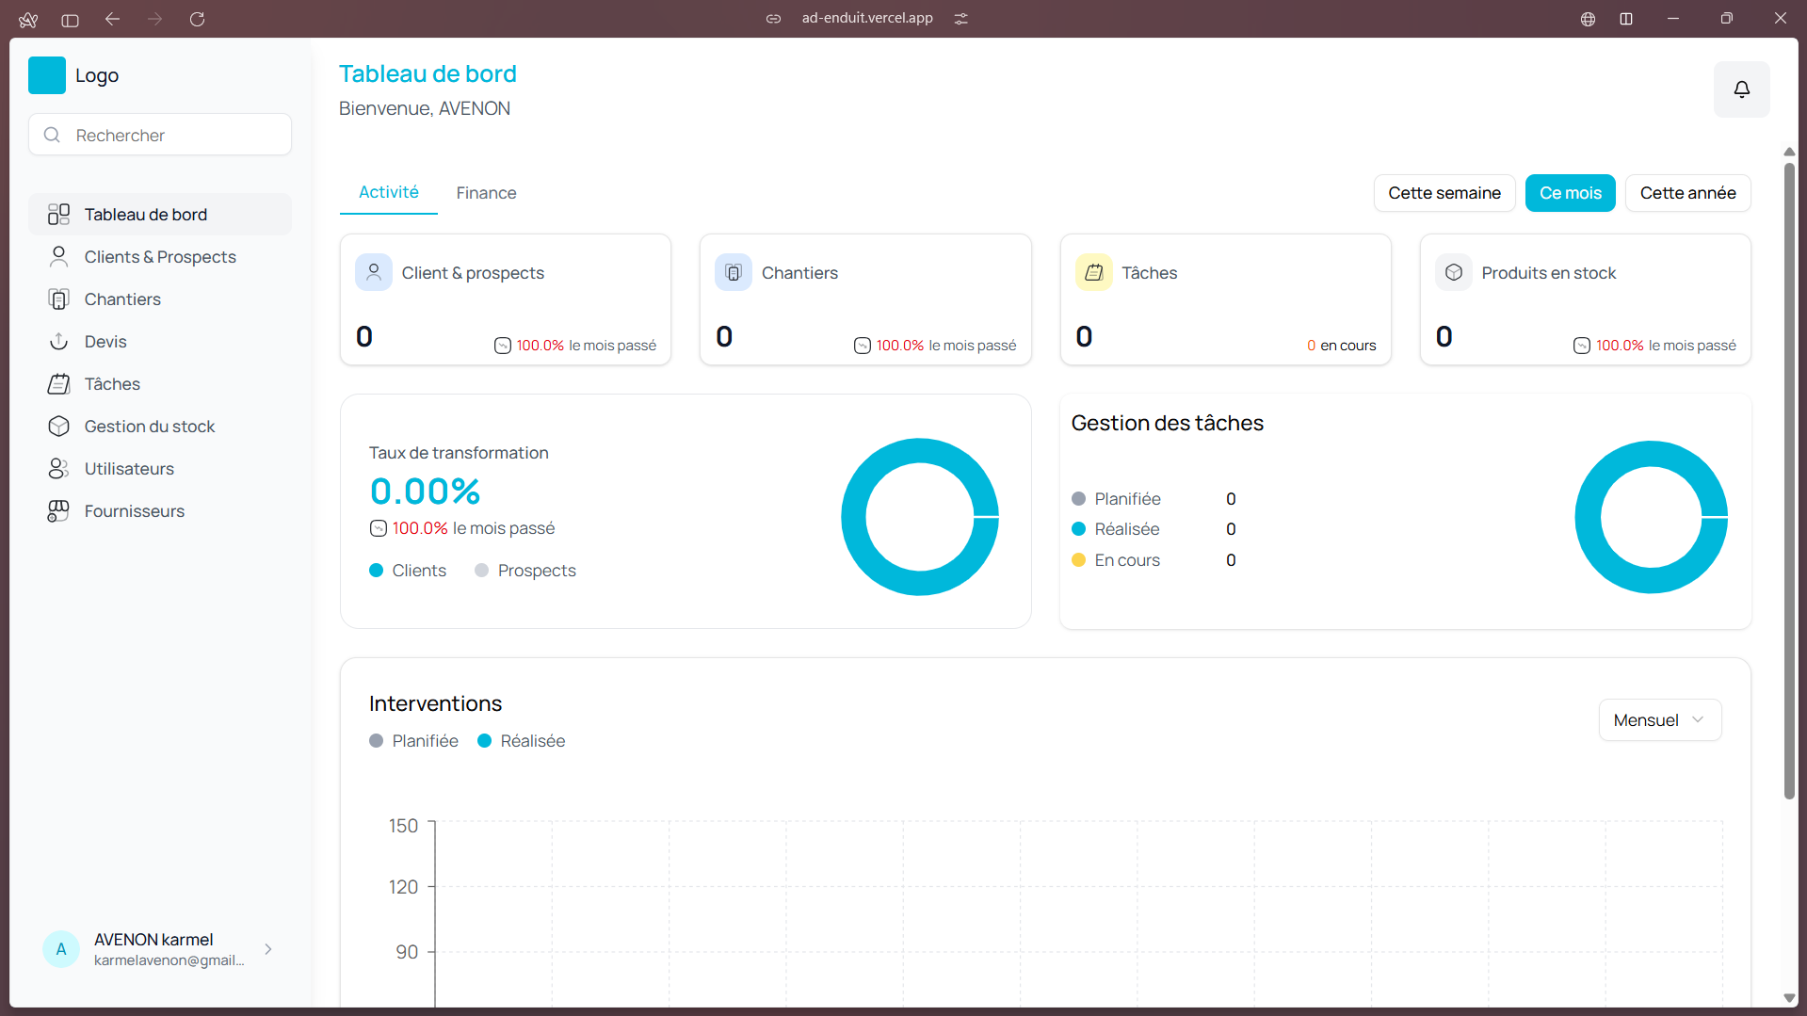This screenshot has width=1807, height=1016.
Task: Open Fournisseurs via its sidebar icon
Action: tap(58, 511)
